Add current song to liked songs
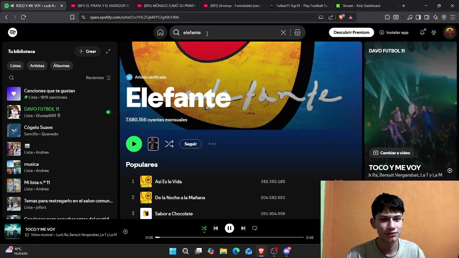 click(125, 232)
